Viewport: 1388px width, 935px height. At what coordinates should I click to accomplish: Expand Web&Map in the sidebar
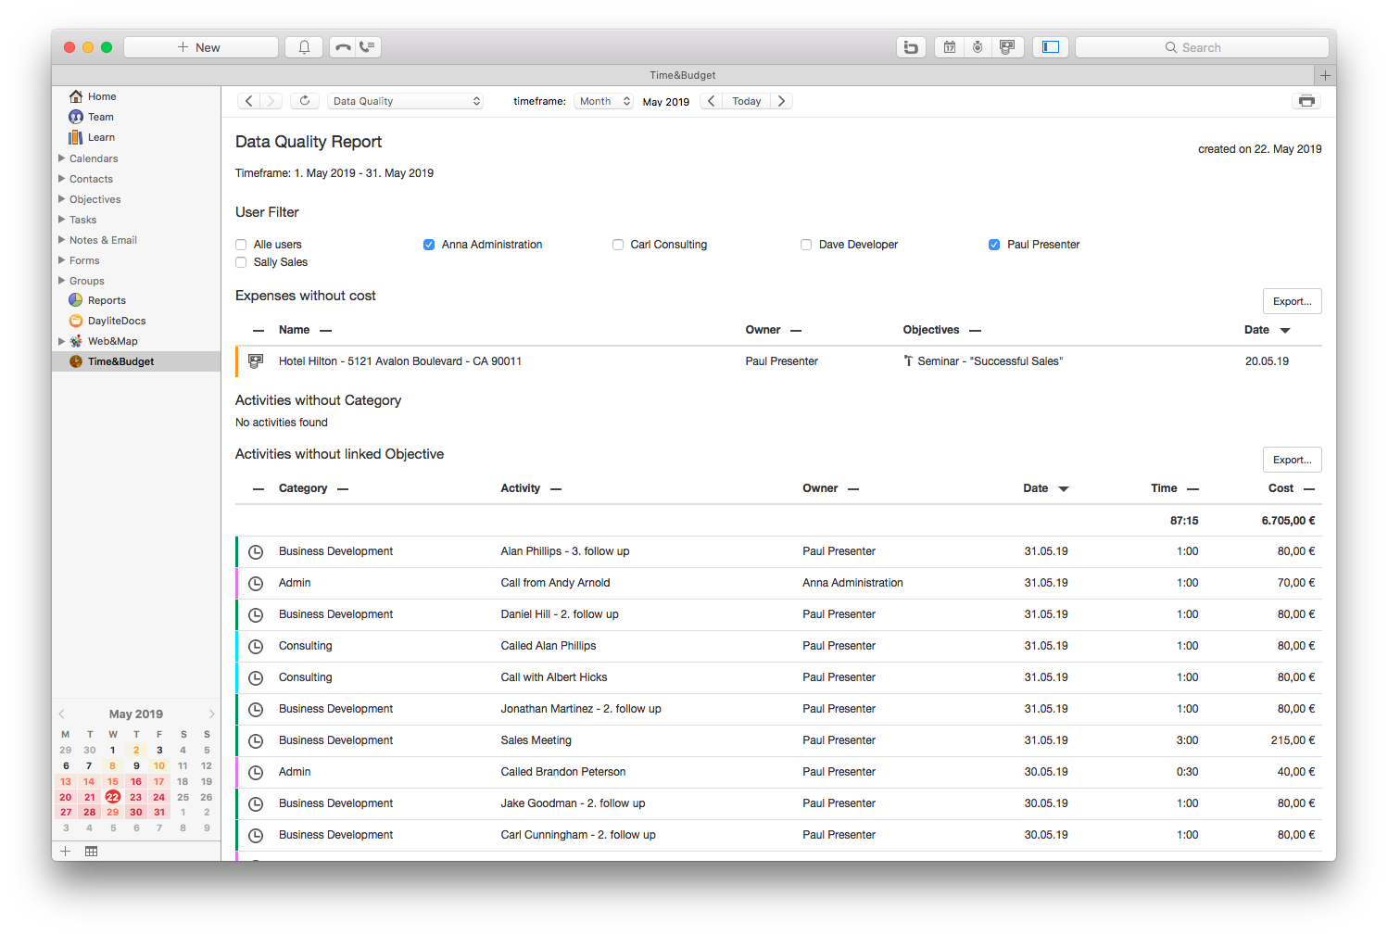click(61, 341)
